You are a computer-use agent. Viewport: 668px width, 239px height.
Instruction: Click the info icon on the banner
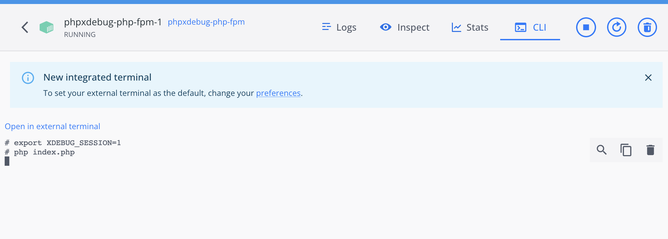coord(28,78)
